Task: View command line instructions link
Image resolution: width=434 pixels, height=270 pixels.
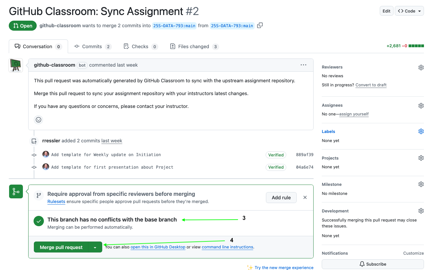Action: [x=227, y=247]
